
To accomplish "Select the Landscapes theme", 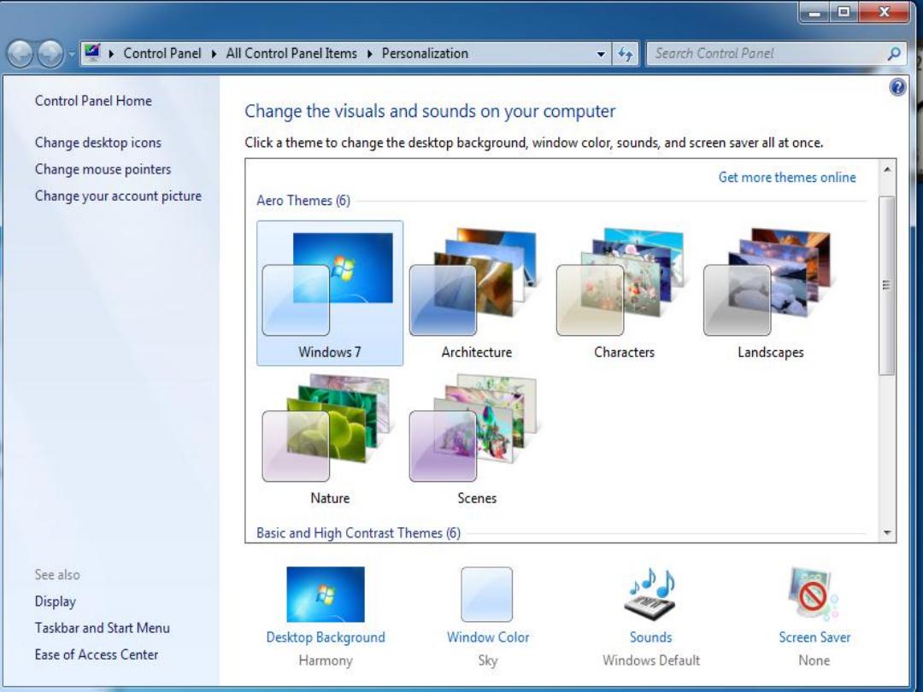I will 770,293.
